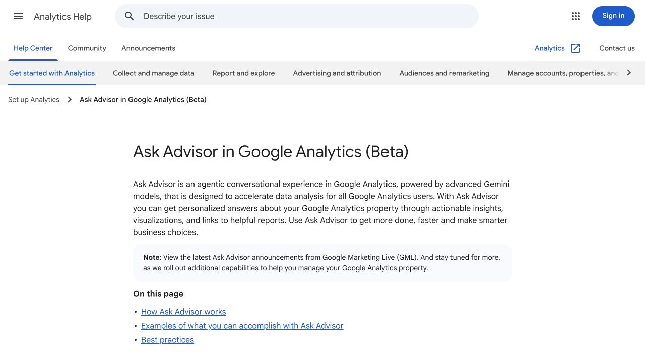This screenshot has width=645, height=362.
Task: Open the 'Report and explore' topic
Action: 244,73
